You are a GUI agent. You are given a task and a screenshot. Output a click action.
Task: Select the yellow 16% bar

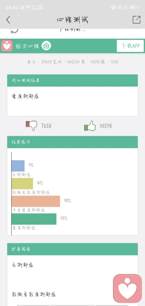coord(22,183)
